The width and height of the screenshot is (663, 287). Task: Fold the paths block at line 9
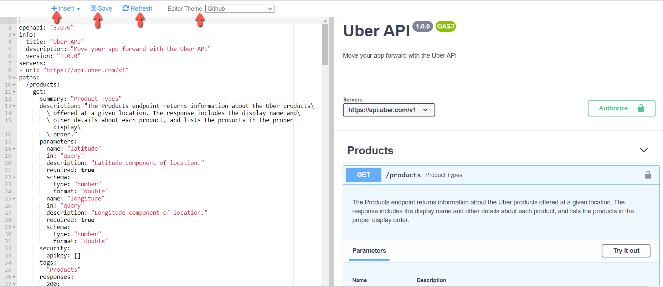tap(14, 78)
